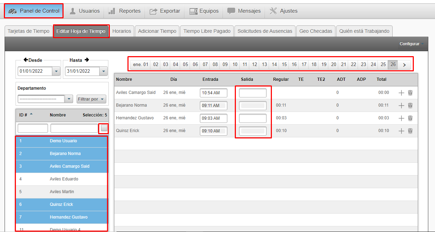Delete Aviles Camargo Said's entry with trash icon
Image resolution: width=435 pixels, height=232 pixels.
pos(410,93)
